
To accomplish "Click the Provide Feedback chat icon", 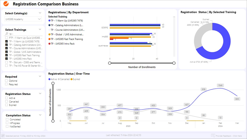I will coord(213,136).
